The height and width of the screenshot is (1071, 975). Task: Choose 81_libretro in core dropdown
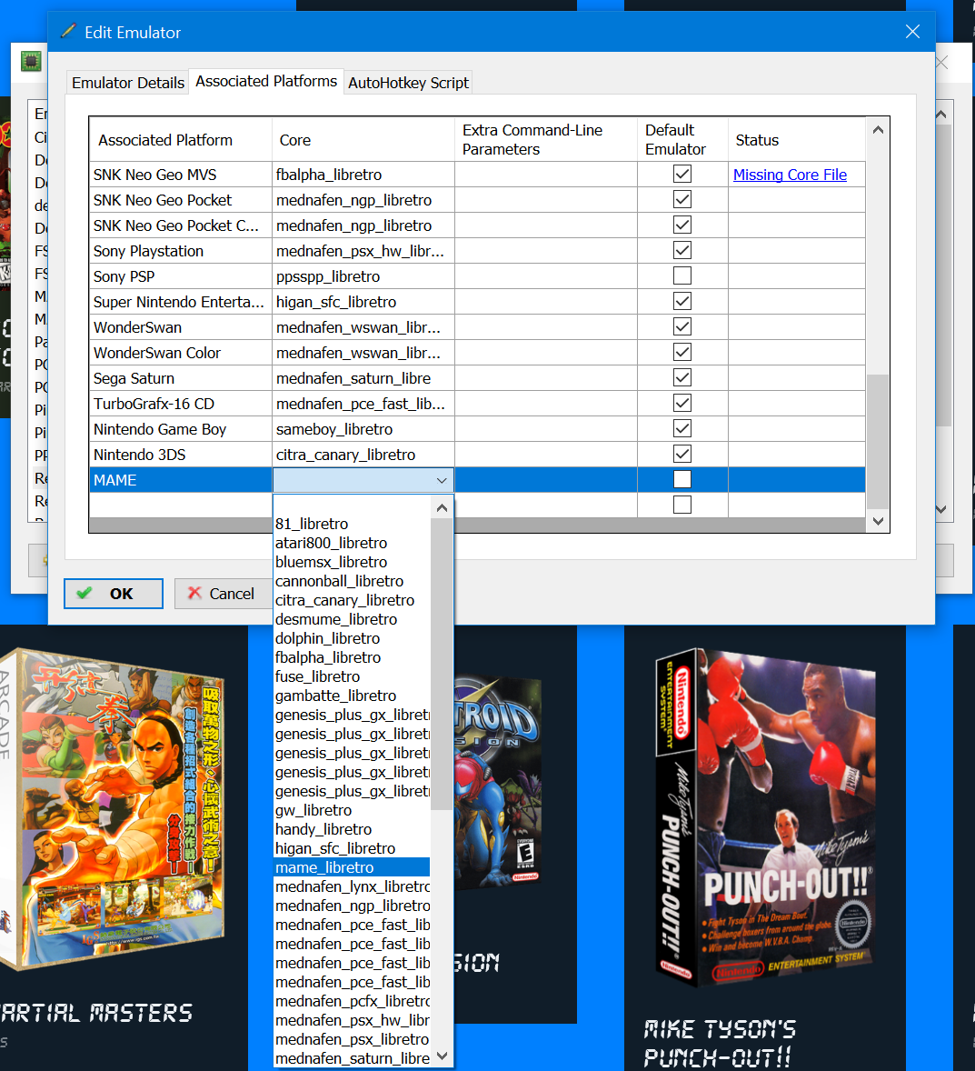coord(351,524)
